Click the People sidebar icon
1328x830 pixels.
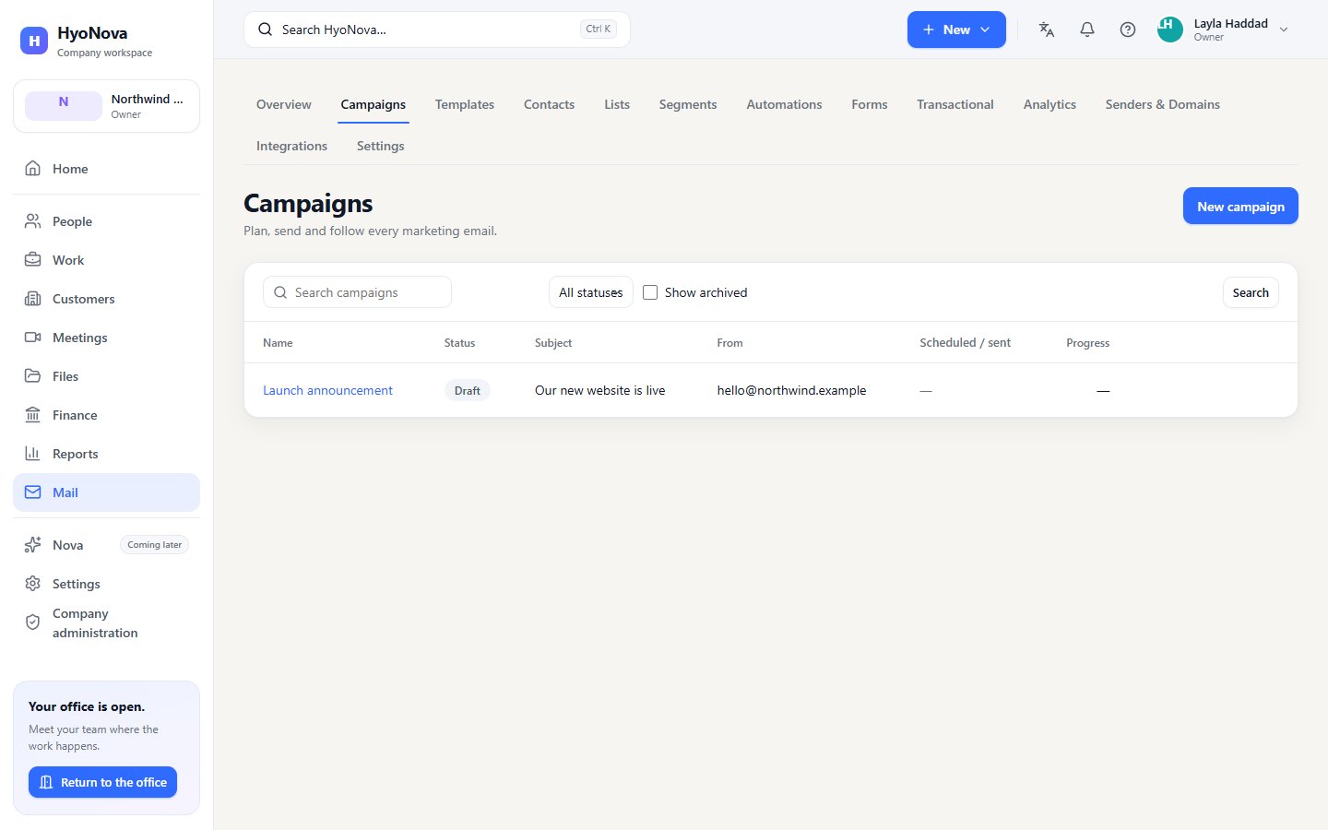(x=32, y=221)
